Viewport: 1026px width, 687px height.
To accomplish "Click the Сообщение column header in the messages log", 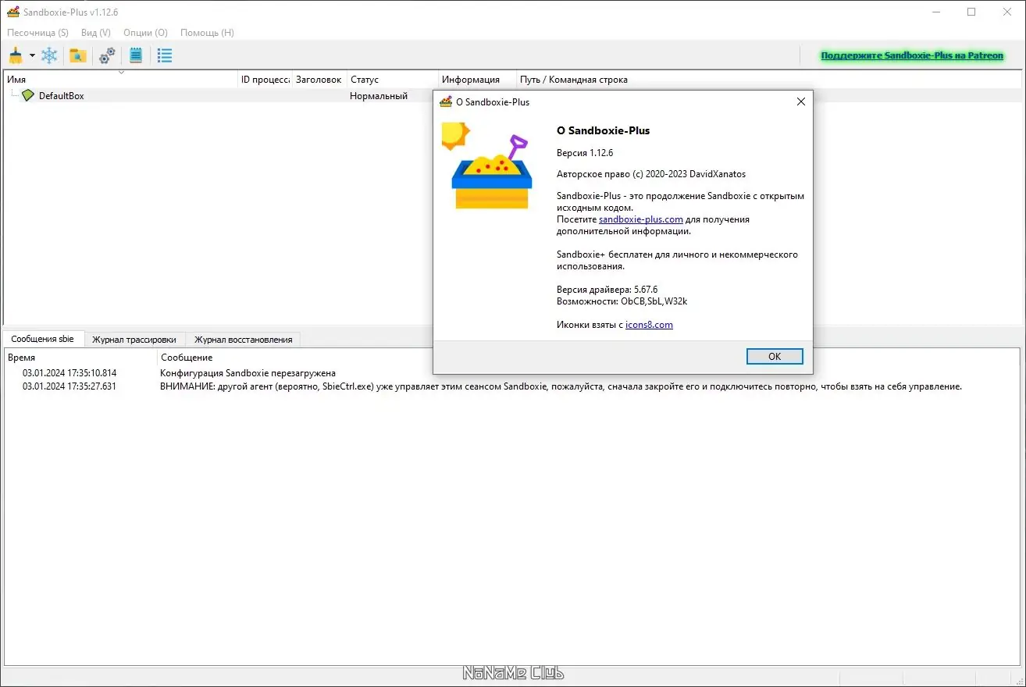I will click(x=589, y=358).
